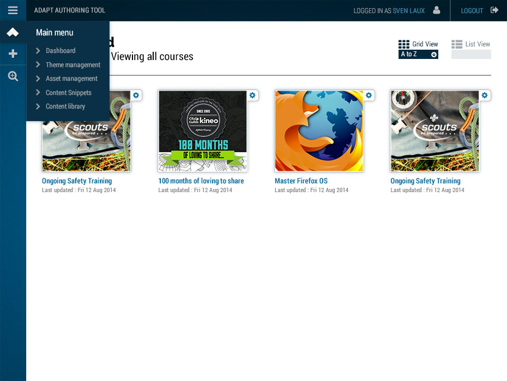This screenshot has width=507, height=381.
Task: Switch to Grid View label
Action: click(x=425, y=44)
